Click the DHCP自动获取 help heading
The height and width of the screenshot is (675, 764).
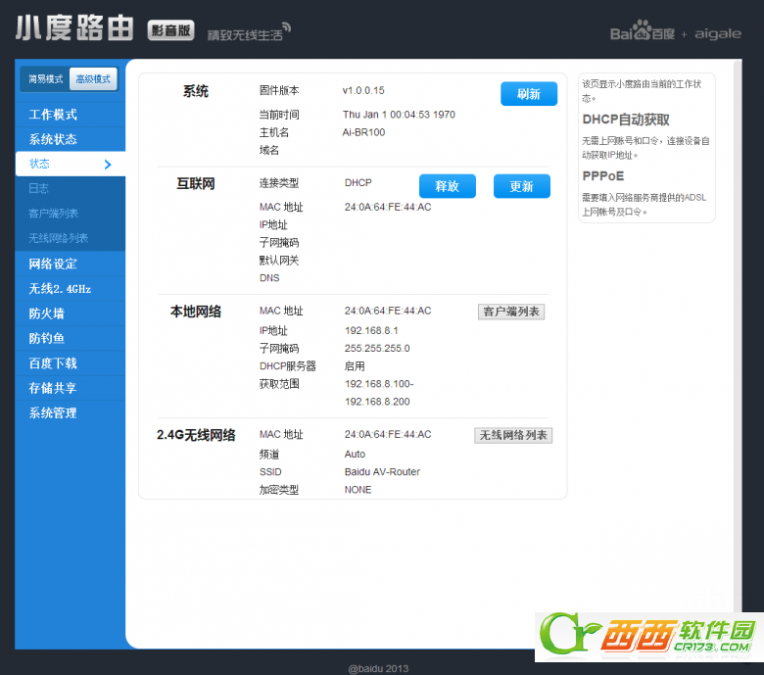click(x=626, y=120)
